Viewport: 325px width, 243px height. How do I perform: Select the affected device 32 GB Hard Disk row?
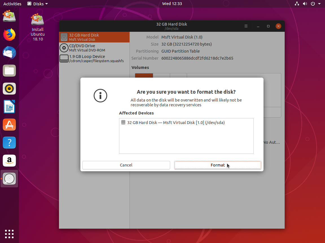pos(186,123)
